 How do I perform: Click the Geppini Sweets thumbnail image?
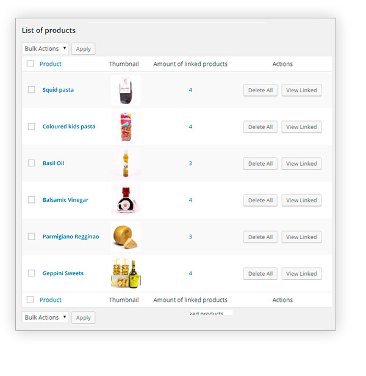click(126, 274)
